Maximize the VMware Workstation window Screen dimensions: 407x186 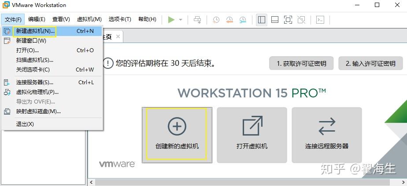pyautogui.click(x=377, y=5)
